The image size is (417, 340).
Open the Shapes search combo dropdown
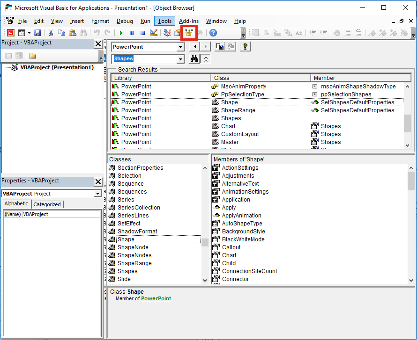tap(180, 59)
